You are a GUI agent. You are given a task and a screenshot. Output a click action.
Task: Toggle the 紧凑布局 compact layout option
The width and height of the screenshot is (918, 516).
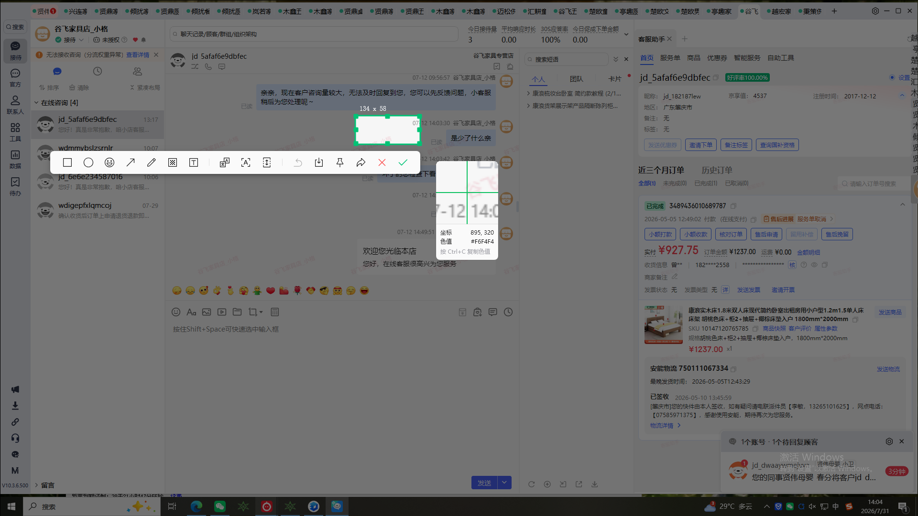tap(145, 87)
